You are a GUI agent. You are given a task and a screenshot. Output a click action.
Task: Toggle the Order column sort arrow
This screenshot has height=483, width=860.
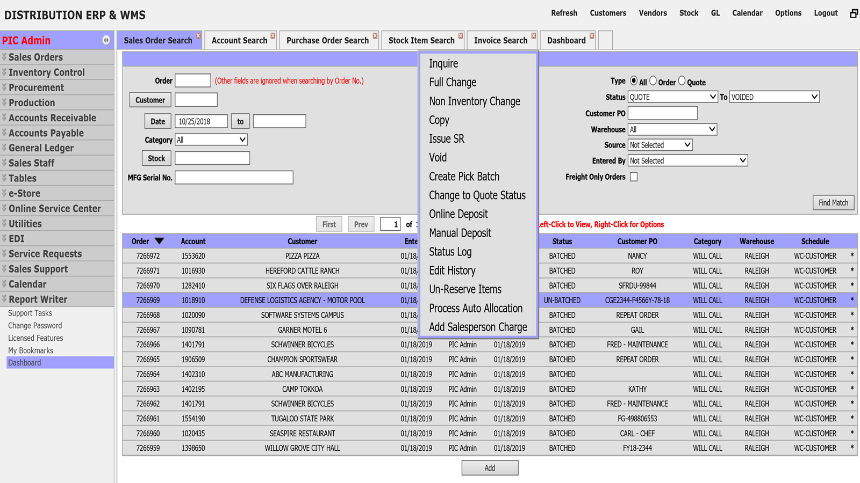click(159, 241)
